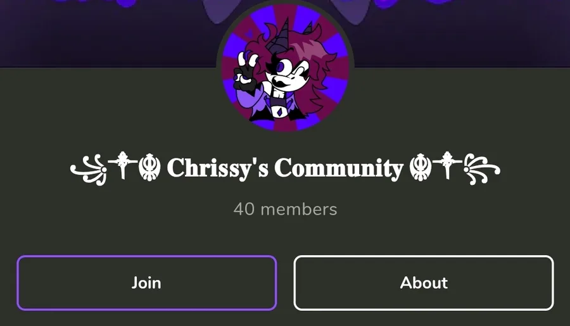This screenshot has width=570, height=326.
Task: Click the left flourish ornament before the title
Action: pos(88,170)
